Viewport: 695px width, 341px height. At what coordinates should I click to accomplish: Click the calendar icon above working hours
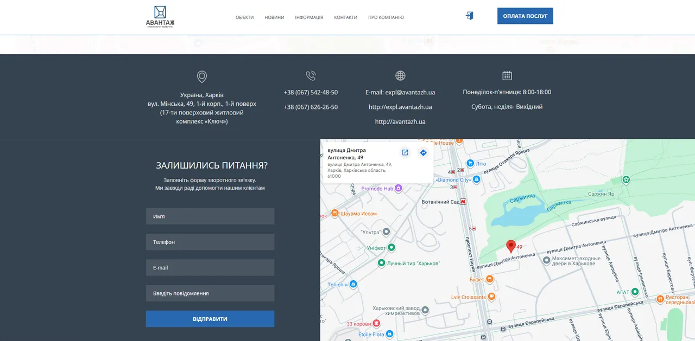[507, 76]
